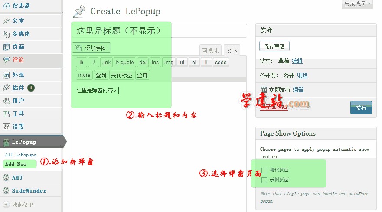Open the 设置 settings icon
Image resolution: width=382 pixels, height=212 pixels.
(x=7, y=127)
